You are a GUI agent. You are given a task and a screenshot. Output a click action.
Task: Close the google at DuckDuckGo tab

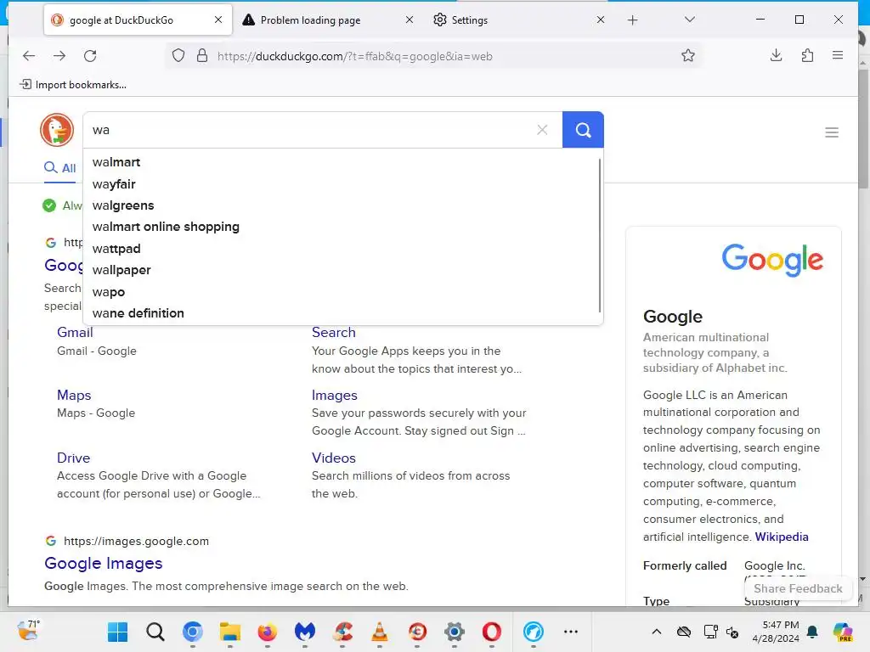[x=218, y=20]
